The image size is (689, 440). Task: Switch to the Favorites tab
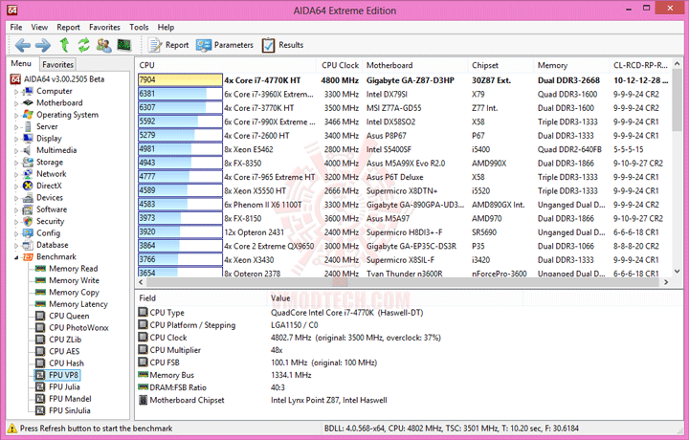(x=57, y=64)
